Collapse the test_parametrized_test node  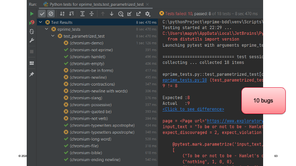coord(53,36)
